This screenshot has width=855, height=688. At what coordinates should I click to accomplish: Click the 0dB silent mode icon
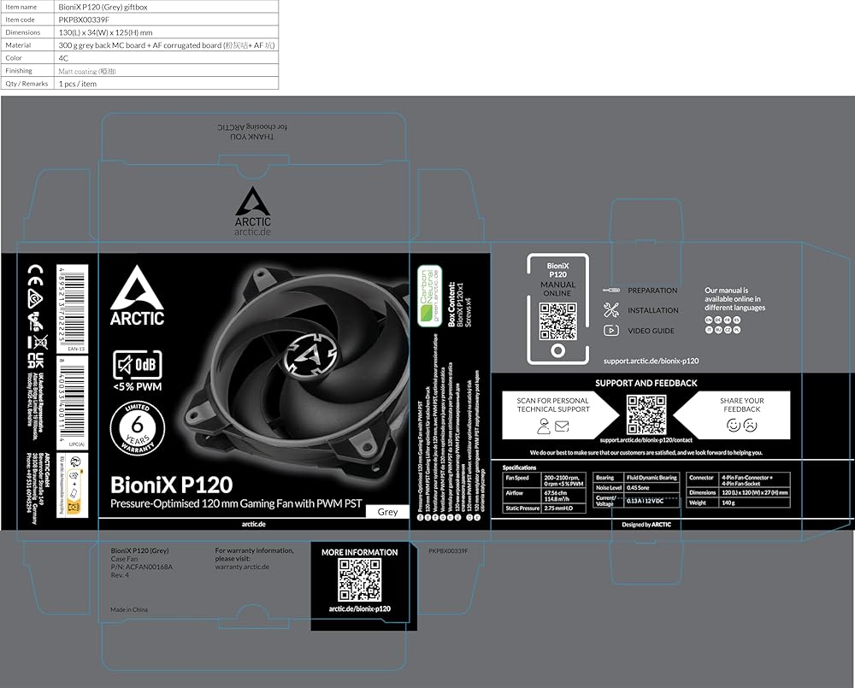pyautogui.click(x=138, y=366)
